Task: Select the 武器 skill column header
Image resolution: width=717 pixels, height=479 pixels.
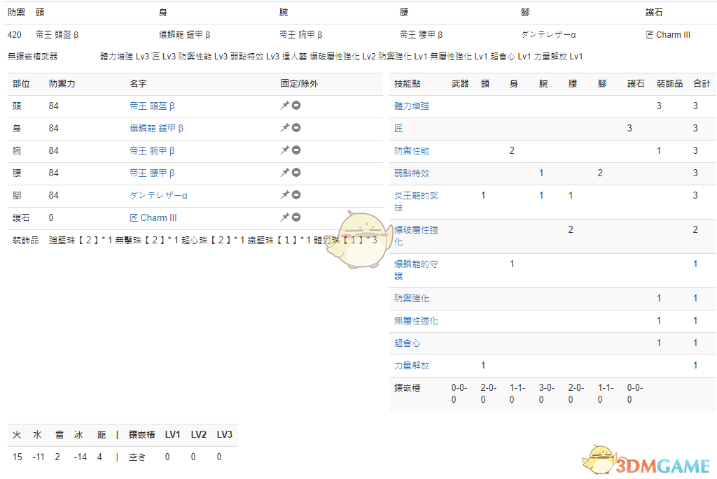Action: click(460, 83)
